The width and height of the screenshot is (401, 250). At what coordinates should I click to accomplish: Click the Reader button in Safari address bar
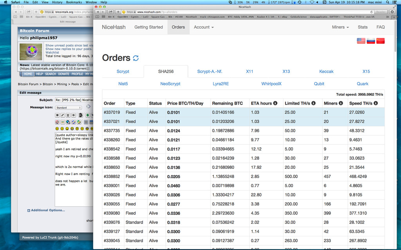pyautogui.click(x=381, y=12)
